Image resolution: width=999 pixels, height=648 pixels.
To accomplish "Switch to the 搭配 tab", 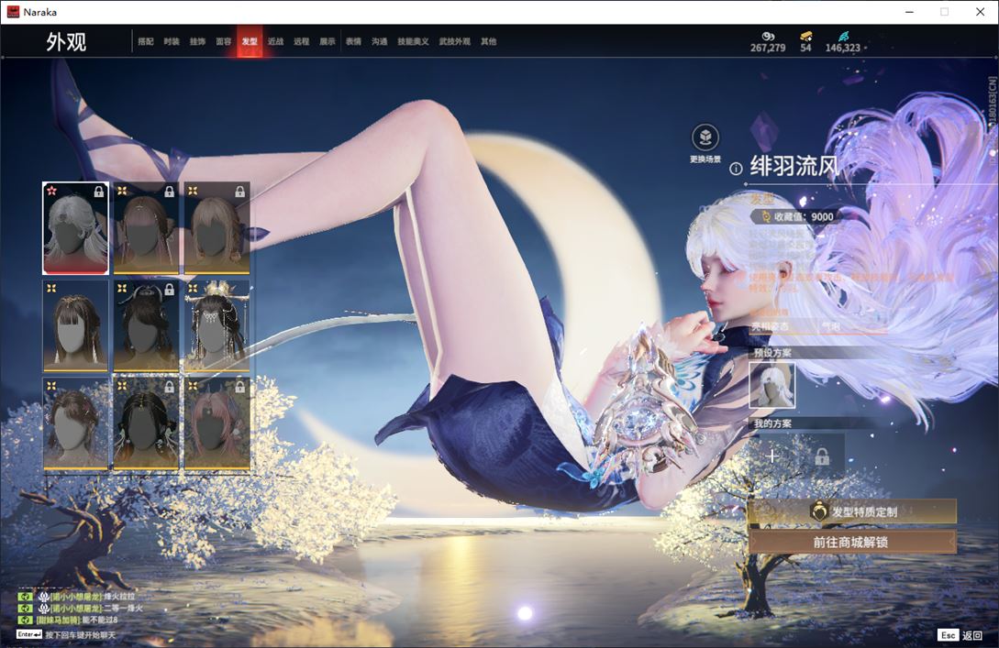I will point(146,41).
